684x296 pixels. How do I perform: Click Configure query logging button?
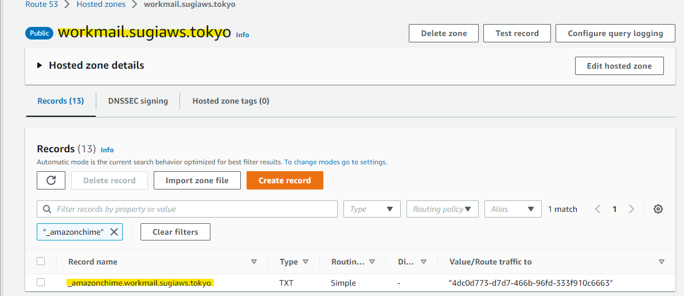(616, 33)
